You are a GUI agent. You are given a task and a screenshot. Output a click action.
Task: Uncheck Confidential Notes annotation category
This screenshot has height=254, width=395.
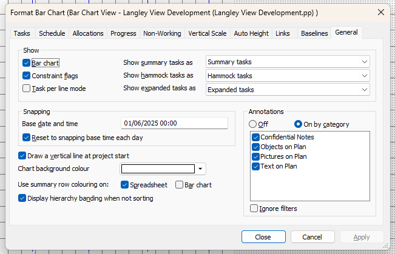(x=255, y=137)
